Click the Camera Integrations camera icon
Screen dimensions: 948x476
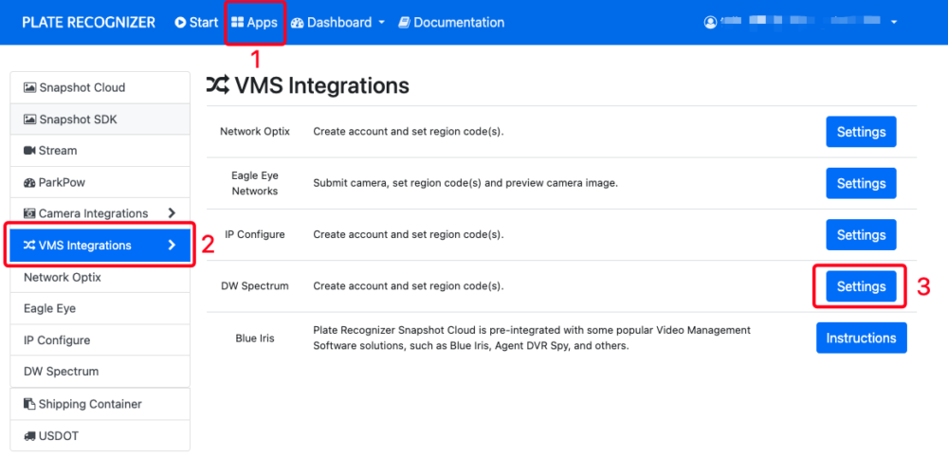tap(29, 213)
